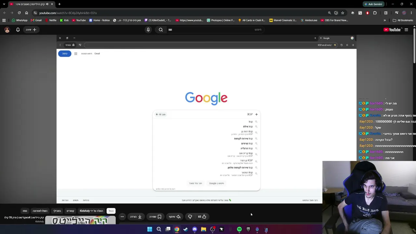The width and height of the screenshot is (416, 234).
Task: Open the Chrome three-dot menu
Action: (411, 13)
